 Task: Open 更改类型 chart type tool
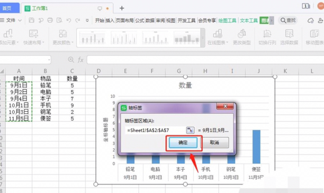241,37
